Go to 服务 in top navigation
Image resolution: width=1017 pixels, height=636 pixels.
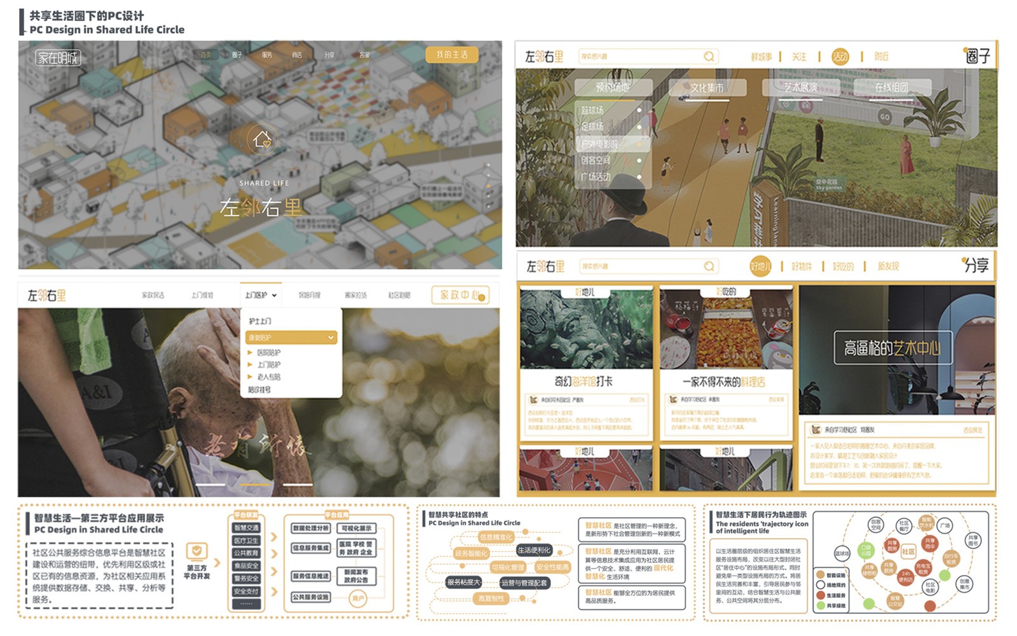tap(267, 55)
